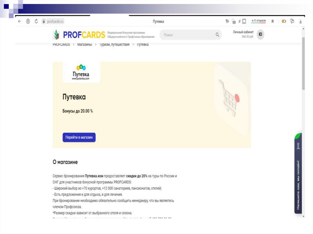Open the extensions icon in browser toolbar

[x=292, y=21]
